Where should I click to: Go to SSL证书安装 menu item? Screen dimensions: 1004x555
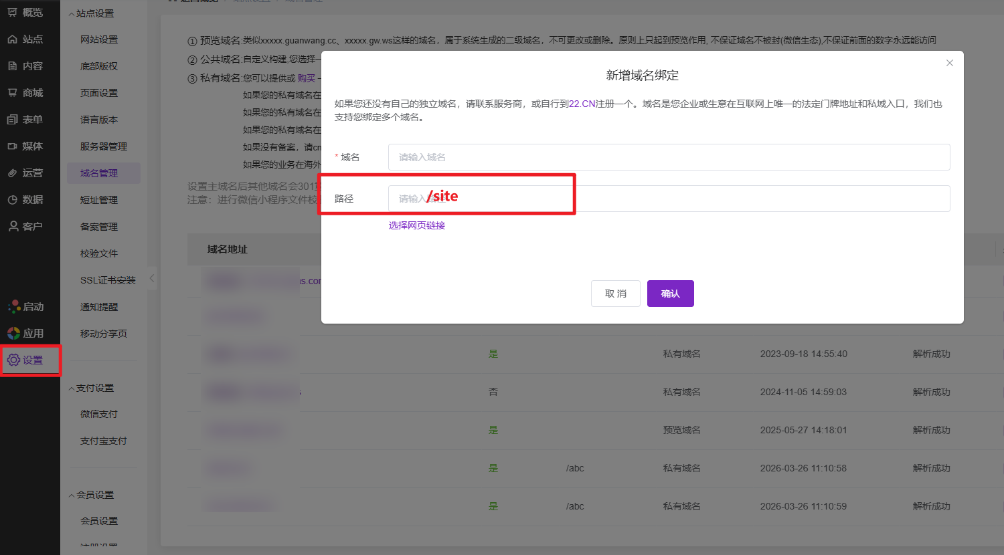[x=108, y=280]
